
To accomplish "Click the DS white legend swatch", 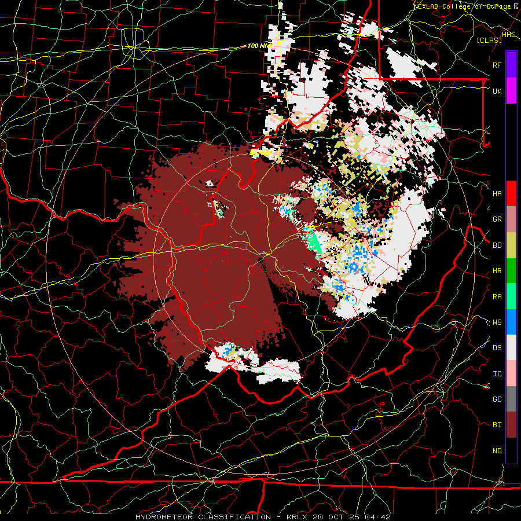I will [511, 347].
